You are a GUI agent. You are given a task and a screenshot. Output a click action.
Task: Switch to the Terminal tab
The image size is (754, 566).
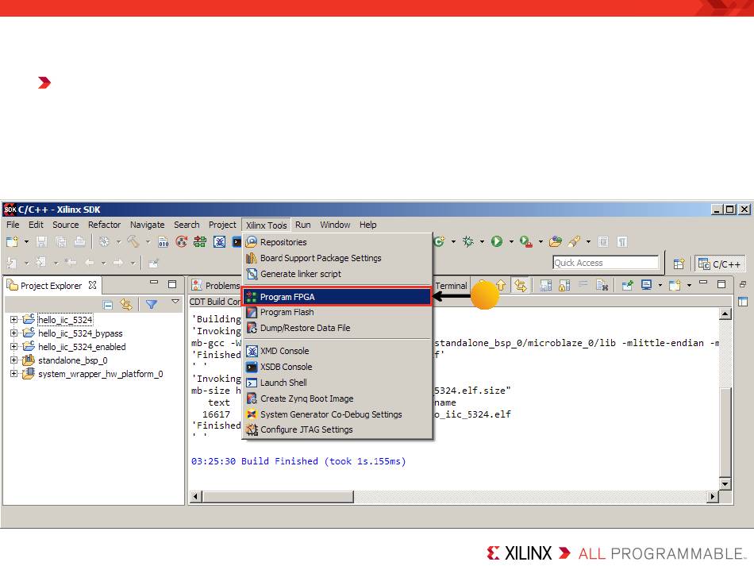[x=451, y=286]
